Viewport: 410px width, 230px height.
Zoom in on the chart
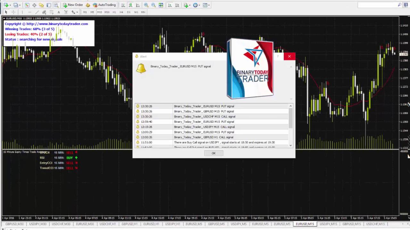click(x=146, y=5)
